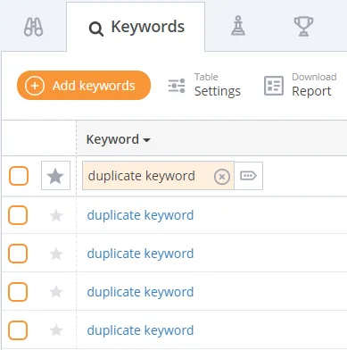Image resolution: width=347 pixels, height=350 pixels.
Task: Tick the checkbox in the bottom table row
Action: [x=18, y=330]
